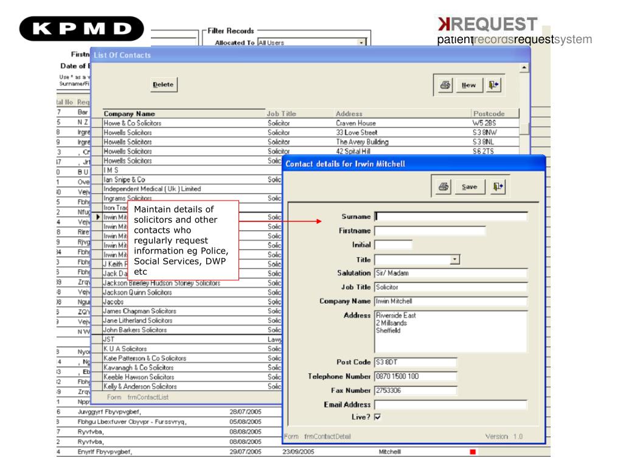Viewport: 623px width, 467px height.
Task: Select Jackson Brierley Hudson Stoney Solicitors
Action: click(x=192, y=283)
